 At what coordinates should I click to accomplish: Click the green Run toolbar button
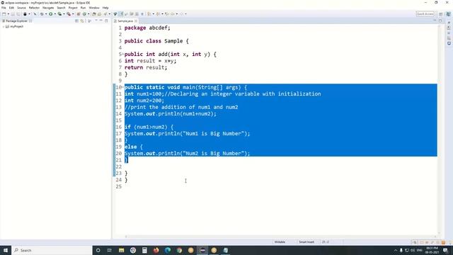pyautogui.click(x=50, y=14)
